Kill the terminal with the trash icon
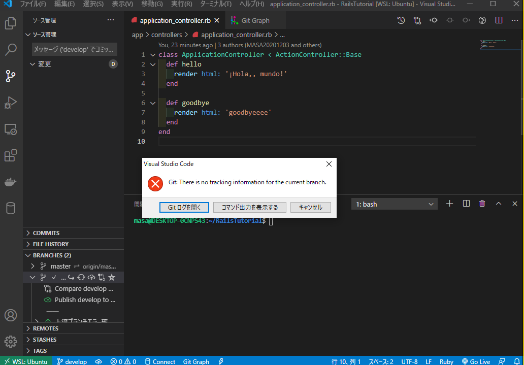This screenshot has height=365, width=524. [x=482, y=204]
